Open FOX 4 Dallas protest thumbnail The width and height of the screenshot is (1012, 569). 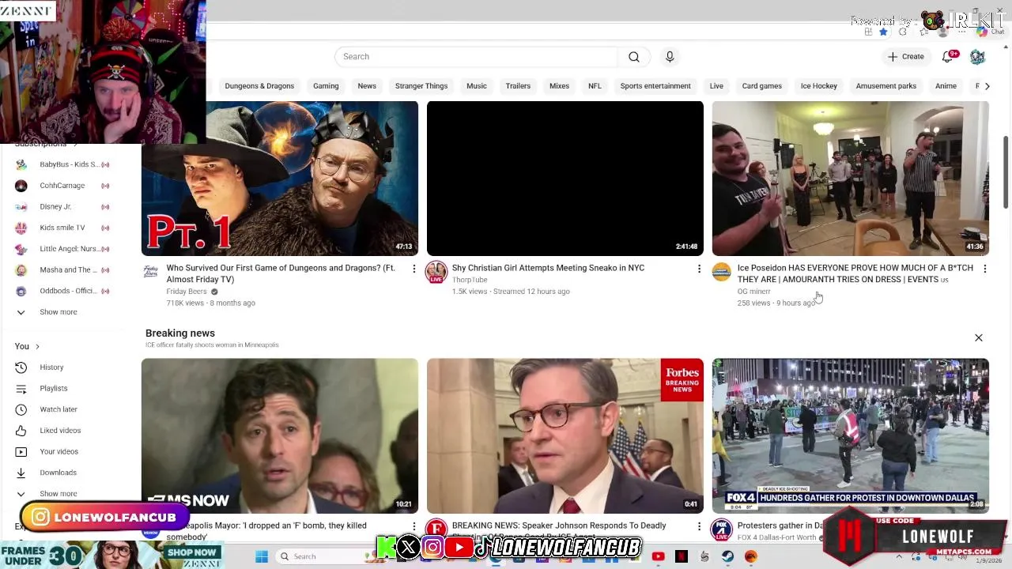pyautogui.click(x=851, y=436)
